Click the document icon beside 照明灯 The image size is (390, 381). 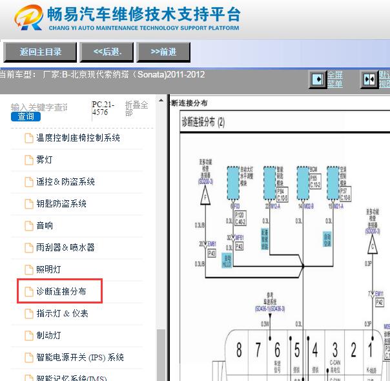click(29, 269)
